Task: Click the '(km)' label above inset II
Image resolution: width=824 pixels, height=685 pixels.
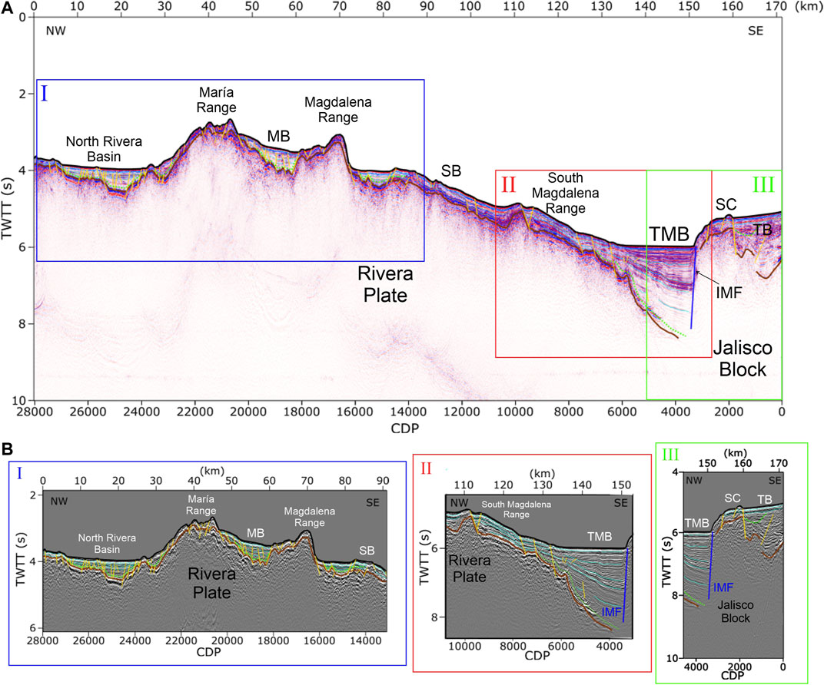Action: tap(543, 474)
